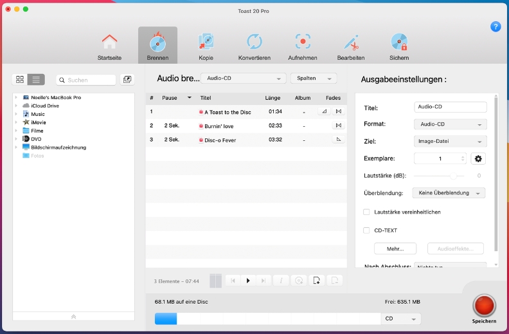Click the Fades column header

pos(333,98)
